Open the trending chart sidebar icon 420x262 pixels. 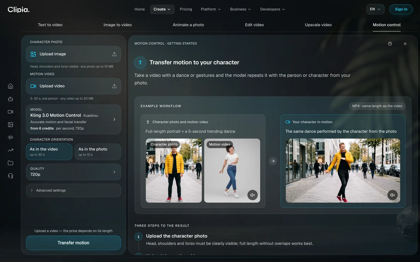point(10,150)
